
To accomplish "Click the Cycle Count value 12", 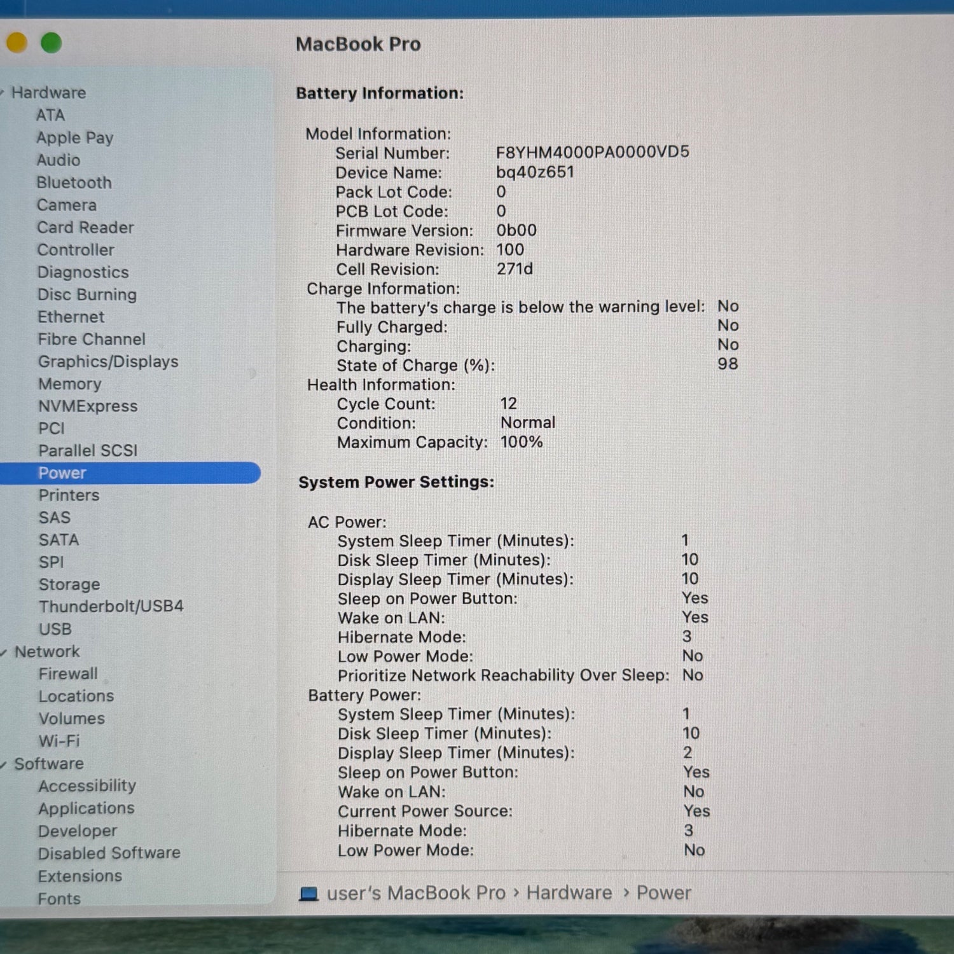I will tap(509, 404).
